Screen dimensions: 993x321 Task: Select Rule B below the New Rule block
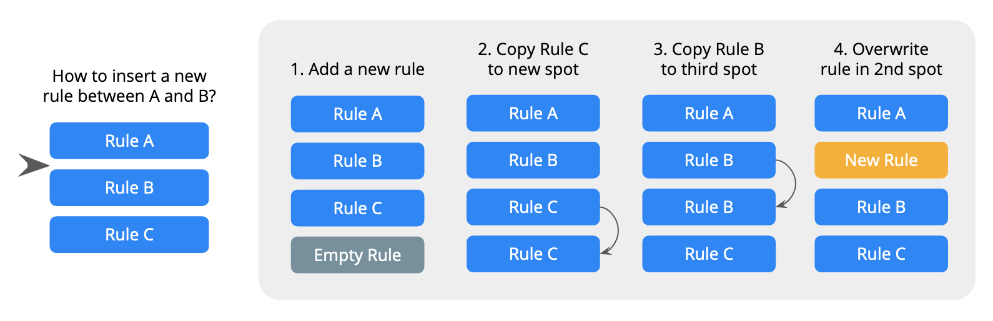click(x=881, y=207)
